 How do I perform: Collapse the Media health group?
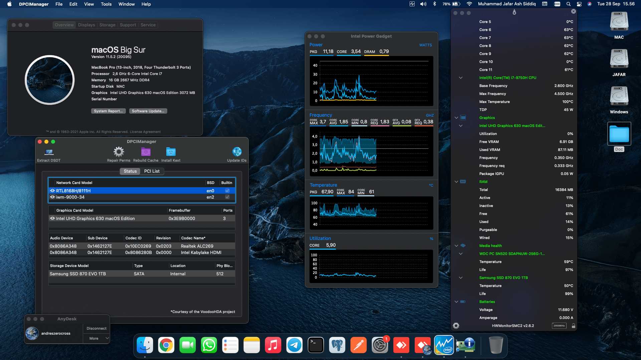pos(456,246)
